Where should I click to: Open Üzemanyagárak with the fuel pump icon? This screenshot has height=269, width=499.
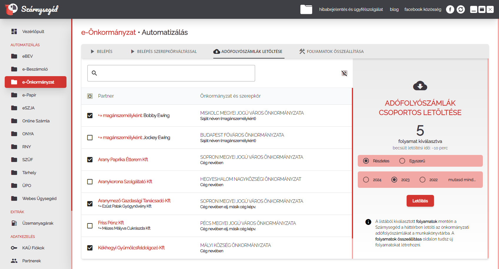[14, 223]
